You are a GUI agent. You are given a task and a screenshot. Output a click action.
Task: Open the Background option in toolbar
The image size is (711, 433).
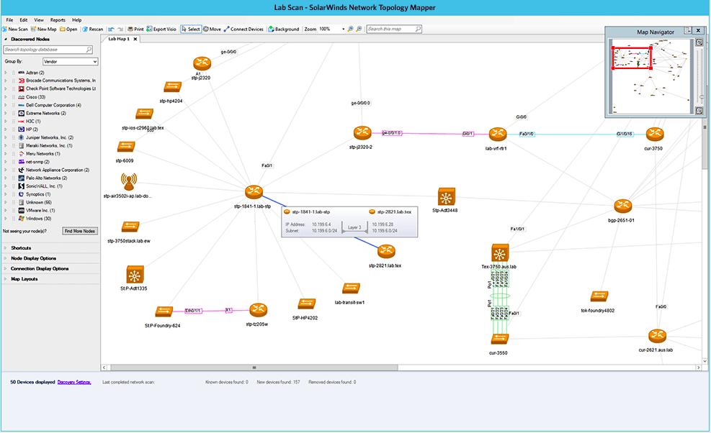coord(283,29)
